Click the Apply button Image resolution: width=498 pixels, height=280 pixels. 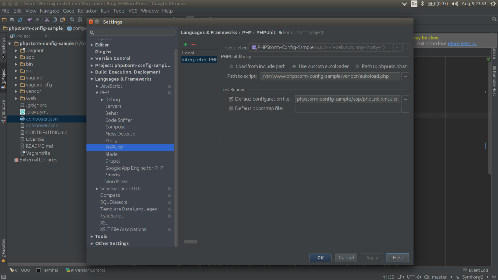click(x=372, y=258)
